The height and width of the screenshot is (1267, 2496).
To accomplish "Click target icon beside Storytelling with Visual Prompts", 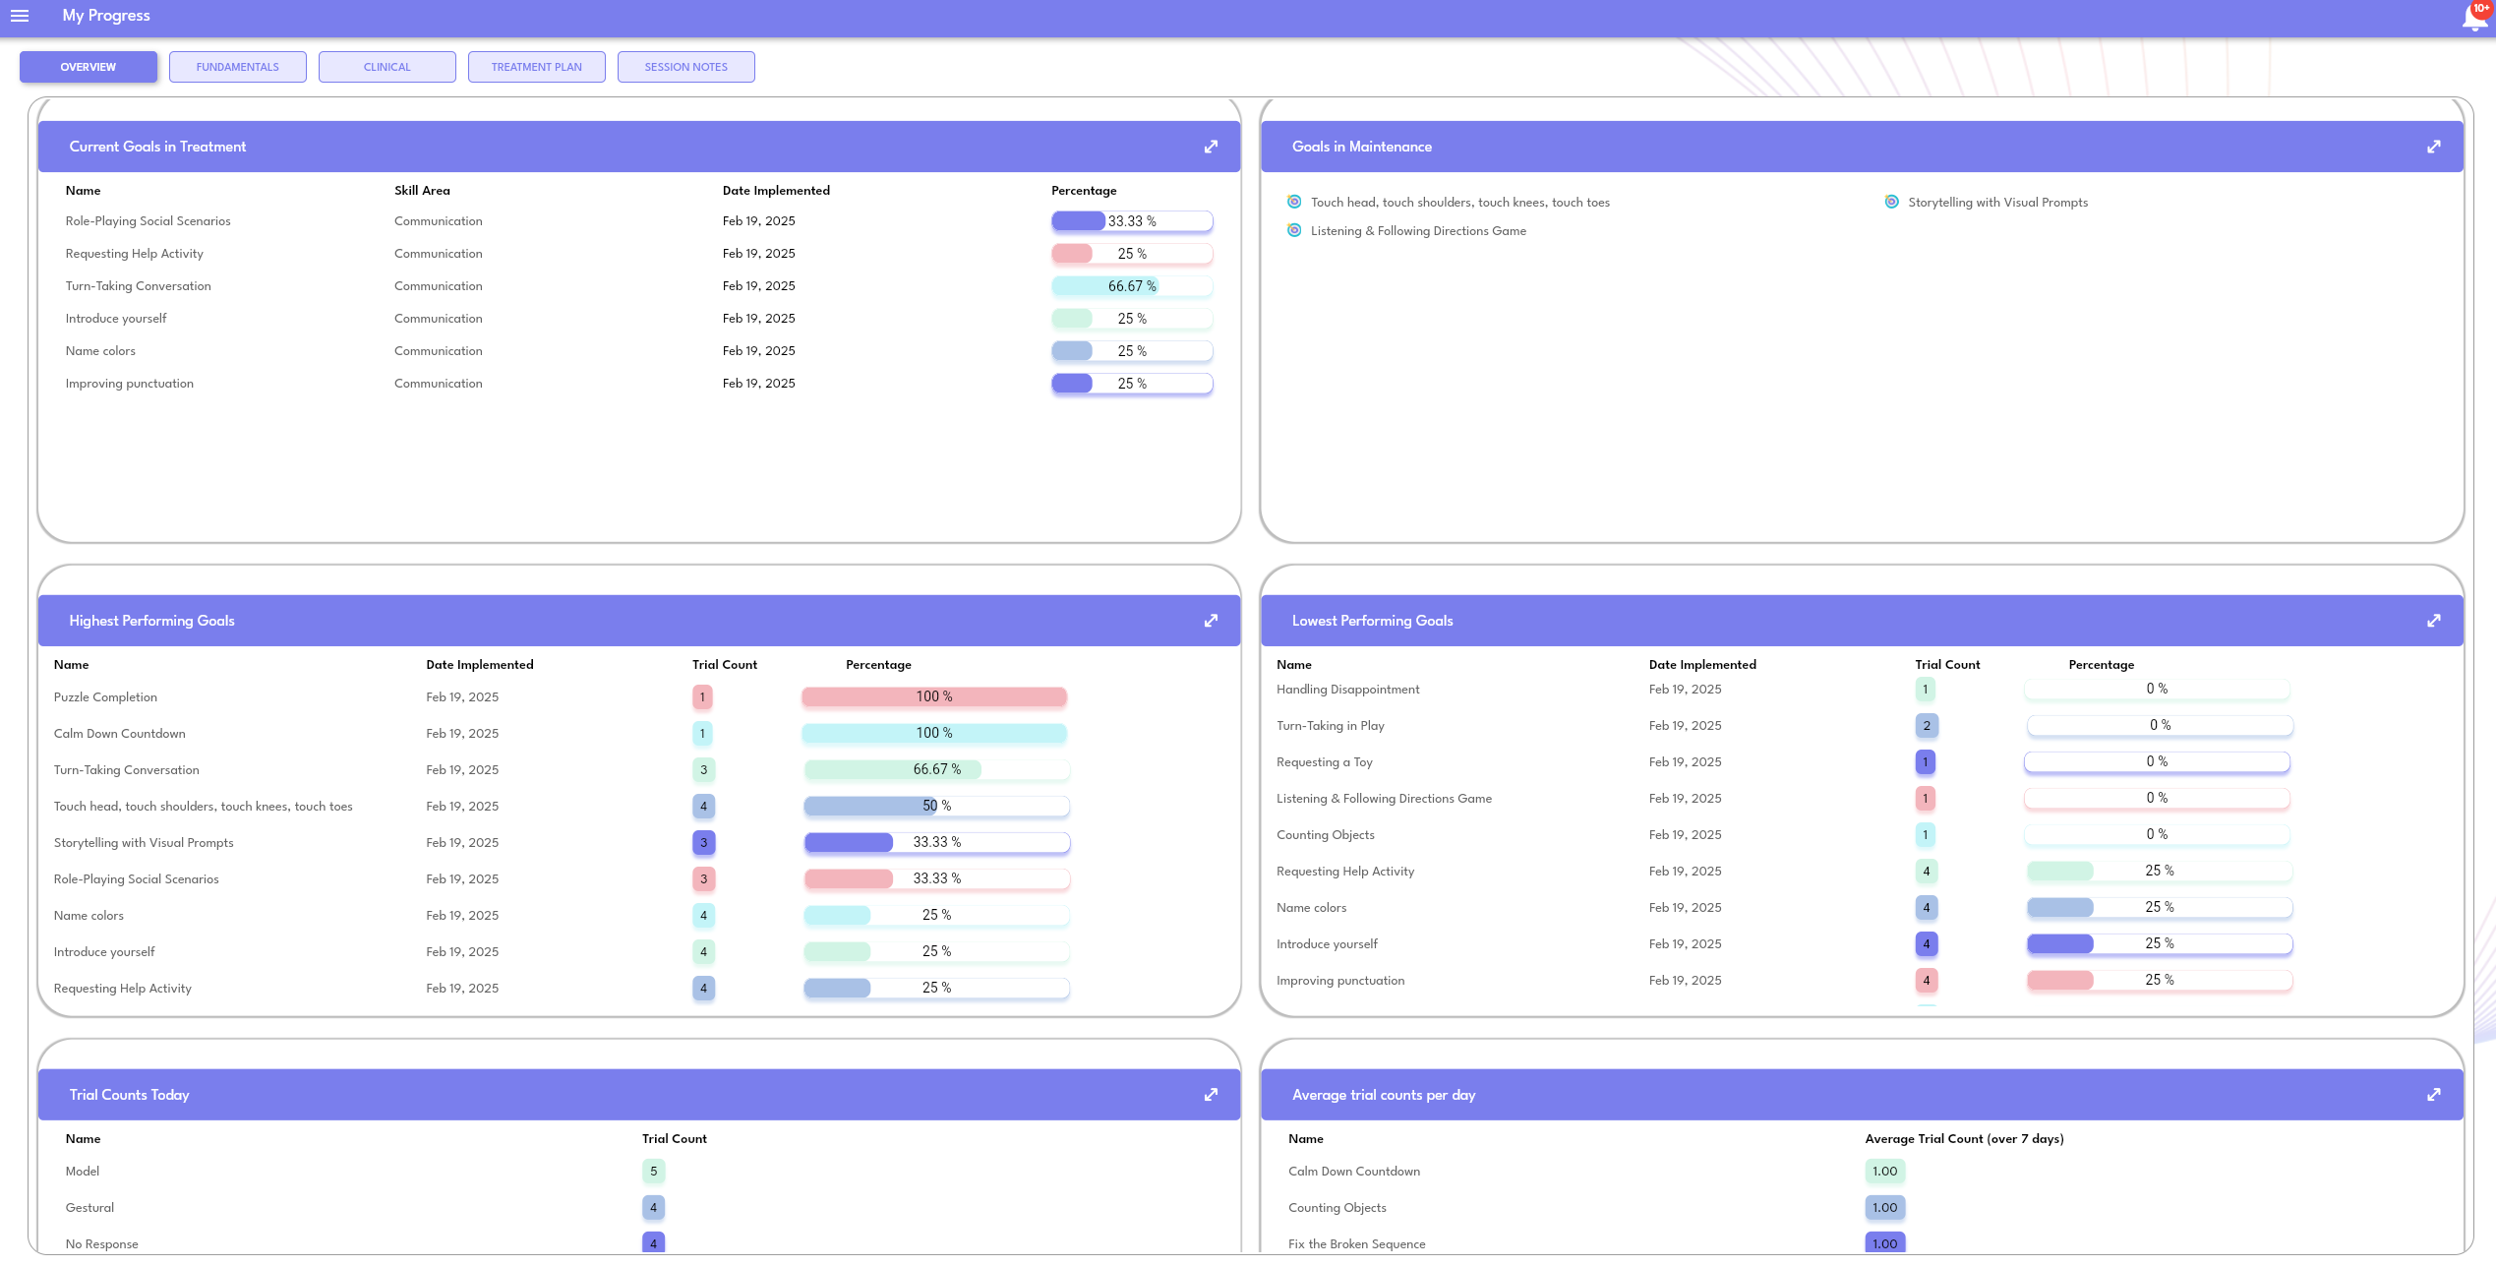I will pos(1891,202).
